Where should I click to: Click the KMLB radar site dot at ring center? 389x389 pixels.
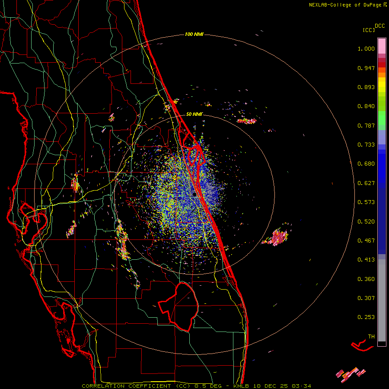pos(194,195)
